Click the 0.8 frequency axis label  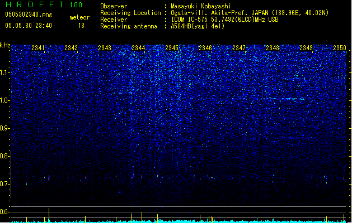pos(4,156)
